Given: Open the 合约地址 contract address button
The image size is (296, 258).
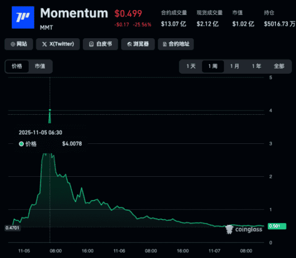Looking at the screenshot, I should point(176,44).
